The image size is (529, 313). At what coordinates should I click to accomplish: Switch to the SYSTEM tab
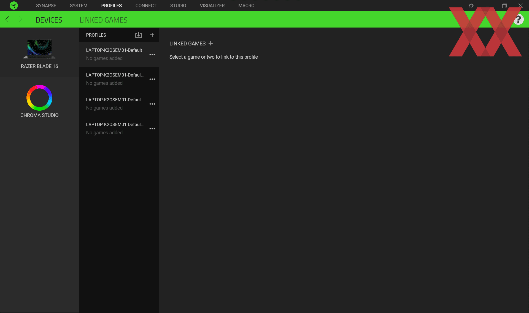click(x=79, y=6)
